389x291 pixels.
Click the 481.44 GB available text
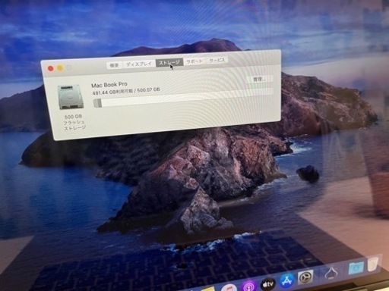[x=126, y=91]
